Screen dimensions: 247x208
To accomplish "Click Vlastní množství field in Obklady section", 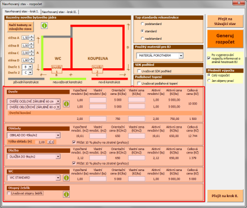I will (98, 136).
